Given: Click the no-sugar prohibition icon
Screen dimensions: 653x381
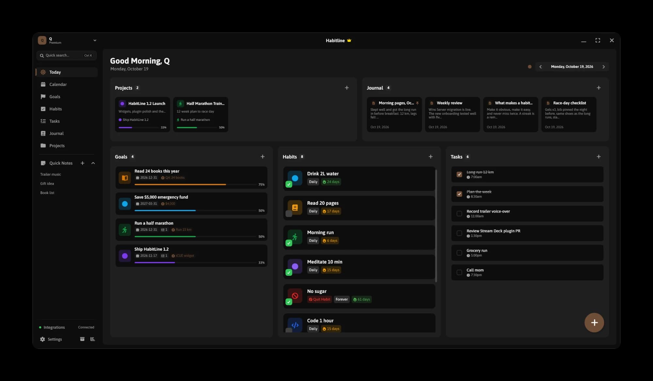Looking at the screenshot, I should 295,296.
